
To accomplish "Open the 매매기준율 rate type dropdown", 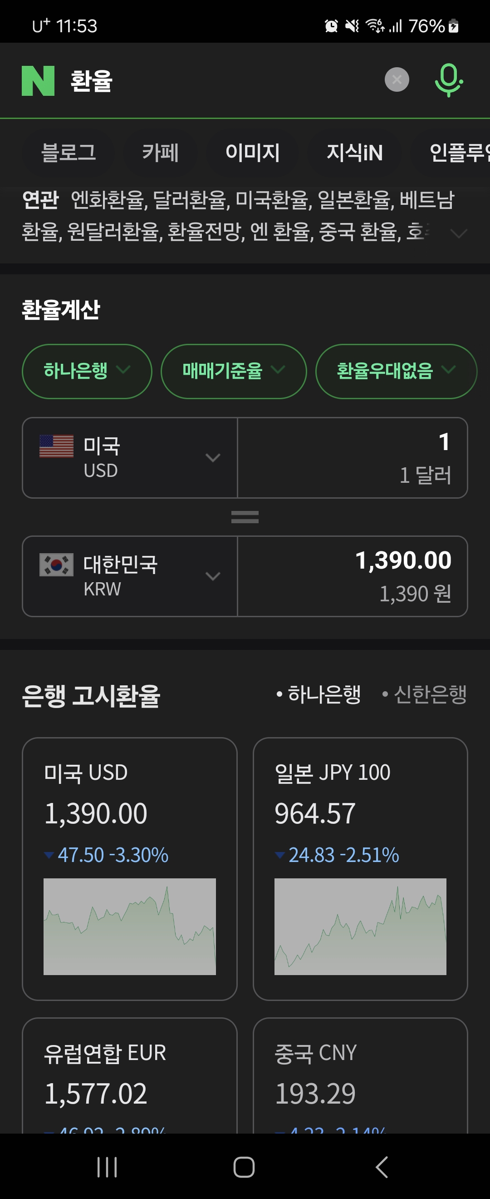I will point(233,371).
